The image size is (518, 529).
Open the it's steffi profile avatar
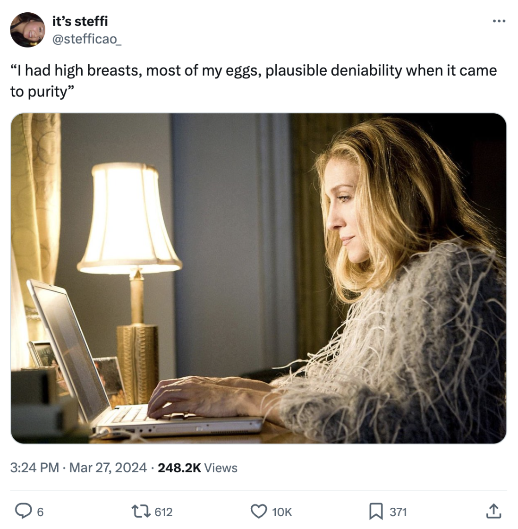click(x=27, y=30)
